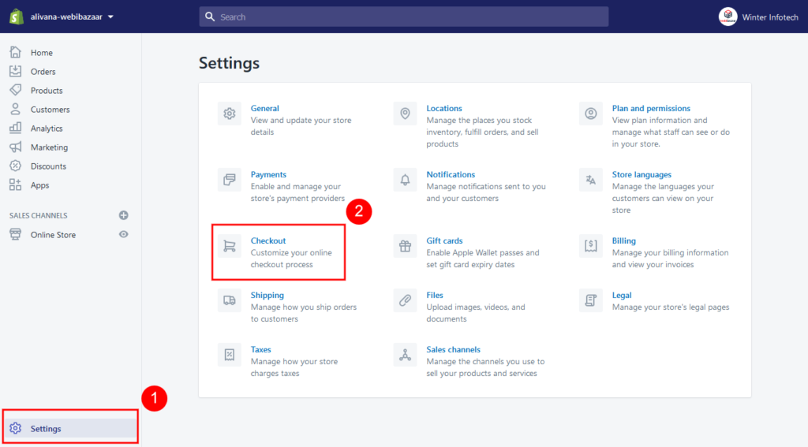Click the Payments card icon
The width and height of the screenshot is (808, 447).
(x=230, y=180)
